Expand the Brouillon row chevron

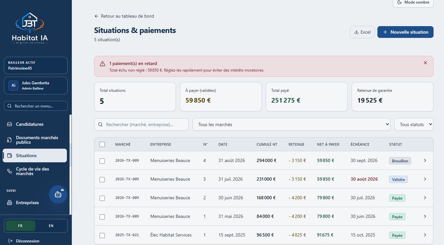click(425, 160)
